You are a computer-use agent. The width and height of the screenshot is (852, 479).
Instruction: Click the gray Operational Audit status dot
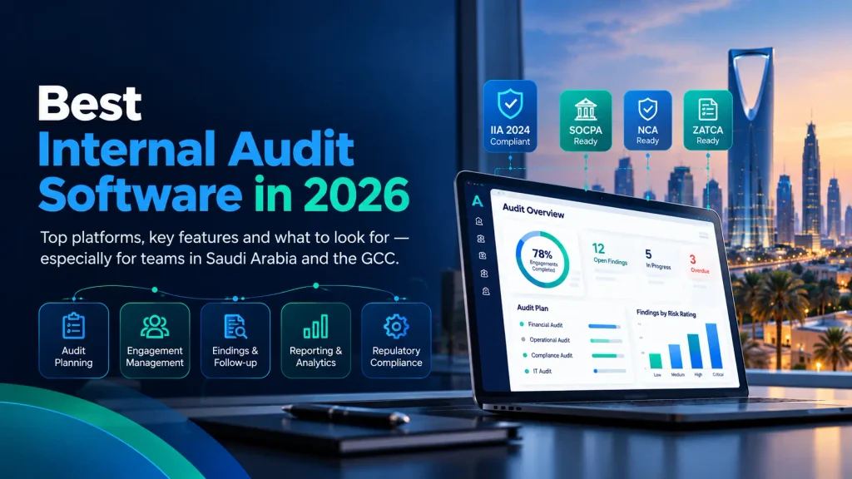point(523,339)
